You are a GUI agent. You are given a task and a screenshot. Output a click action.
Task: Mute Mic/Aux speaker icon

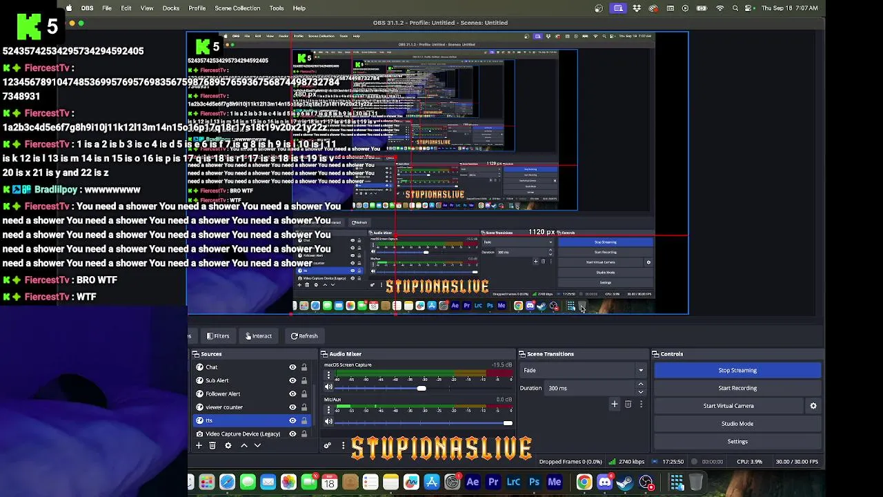tap(328, 422)
